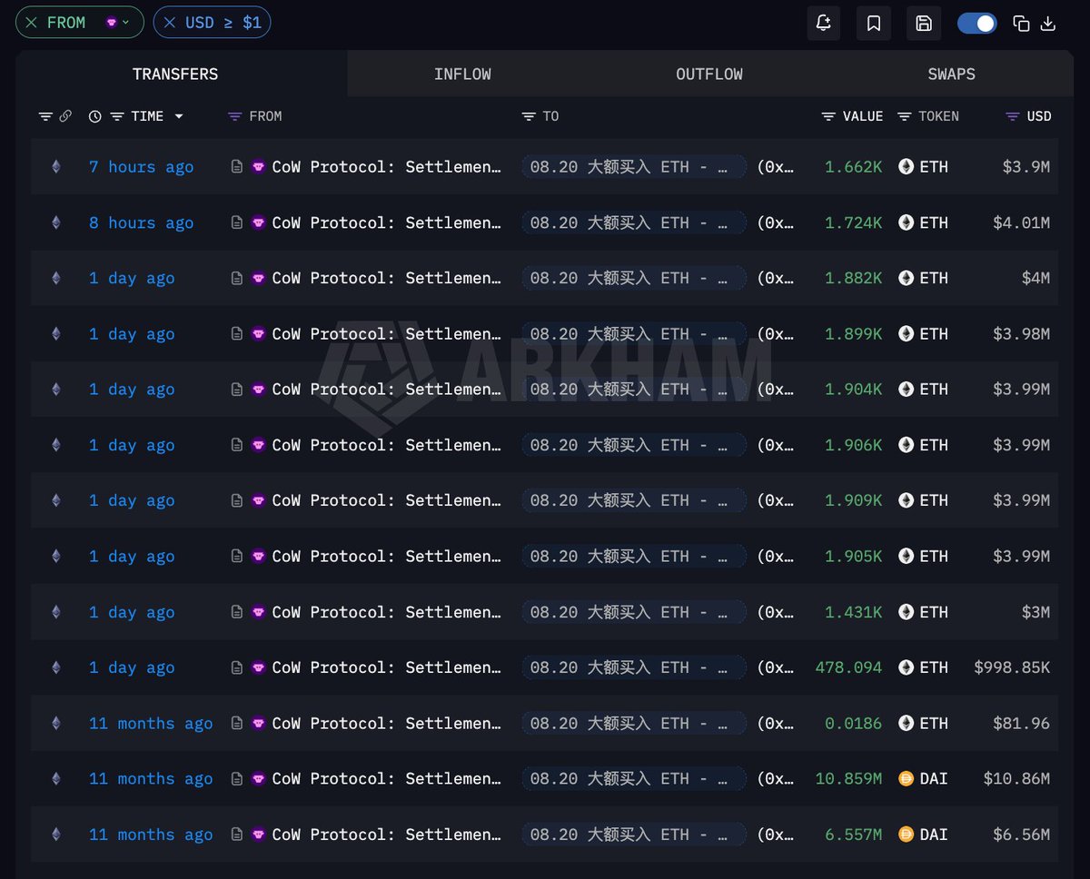Open the TIME sort dropdown arrow
The height and width of the screenshot is (879, 1090).
coord(179,116)
